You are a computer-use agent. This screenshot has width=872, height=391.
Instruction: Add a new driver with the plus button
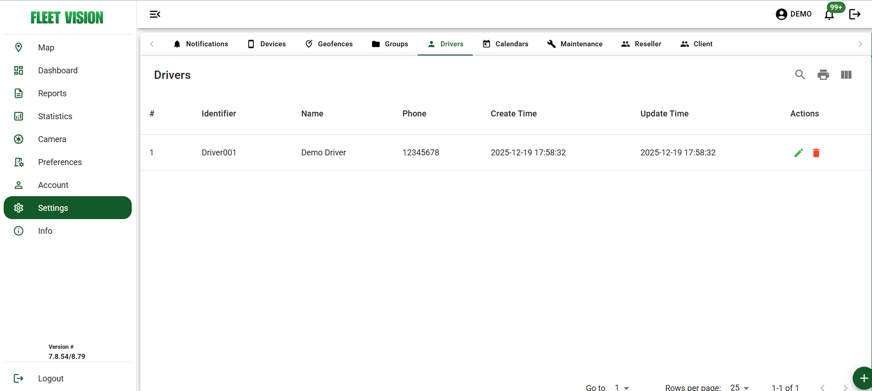[863, 378]
